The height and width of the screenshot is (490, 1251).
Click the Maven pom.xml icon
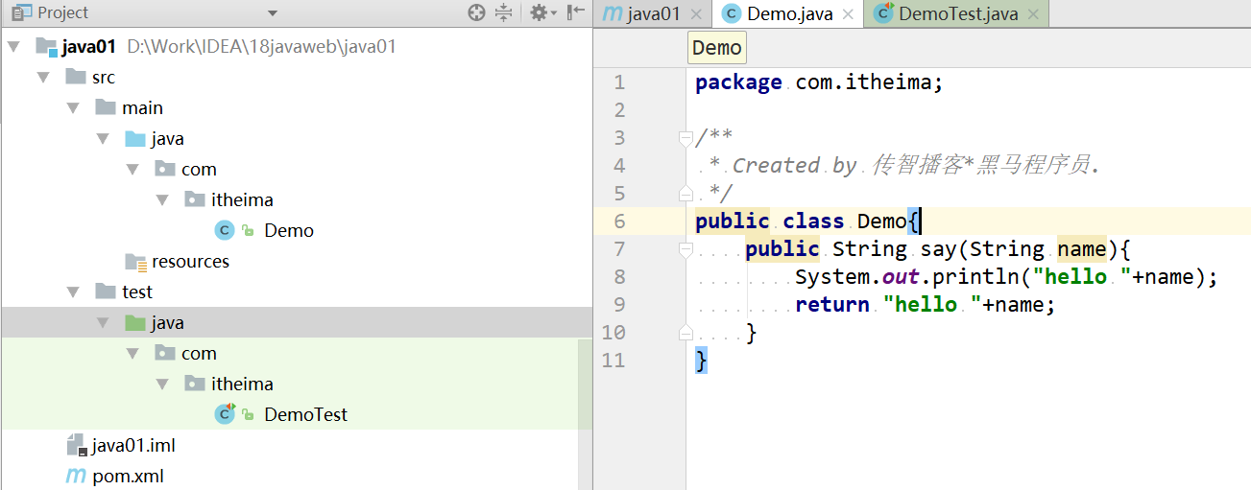click(75, 476)
